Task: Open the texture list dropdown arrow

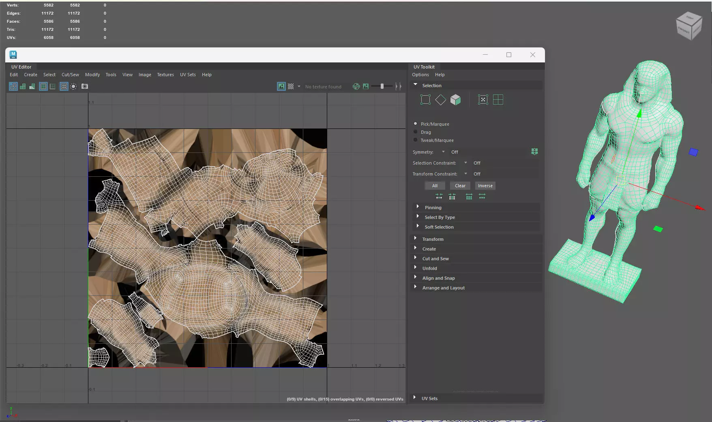Action: (x=299, y=86)
